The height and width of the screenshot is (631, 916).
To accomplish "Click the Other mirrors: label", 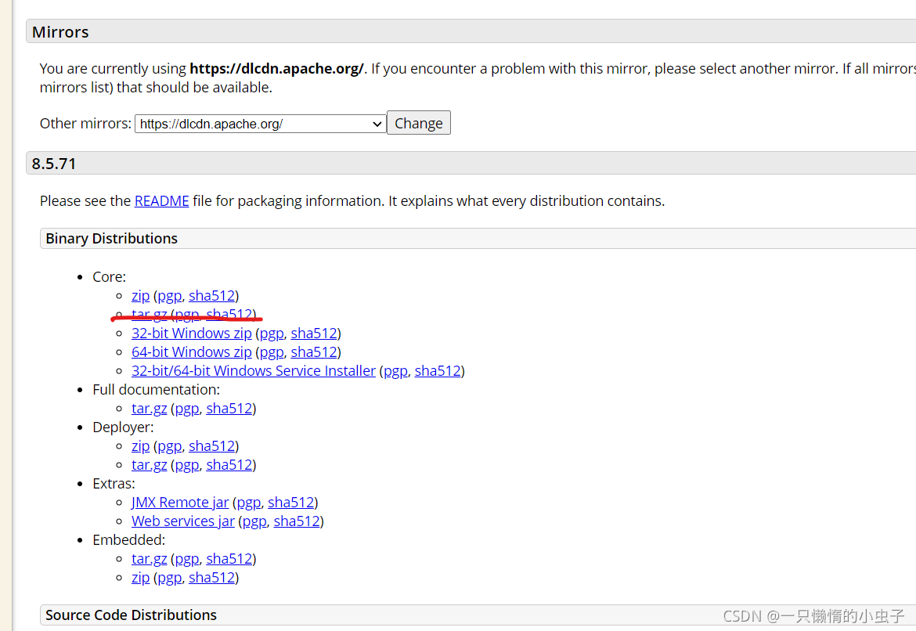I will (x=85, y=123).
